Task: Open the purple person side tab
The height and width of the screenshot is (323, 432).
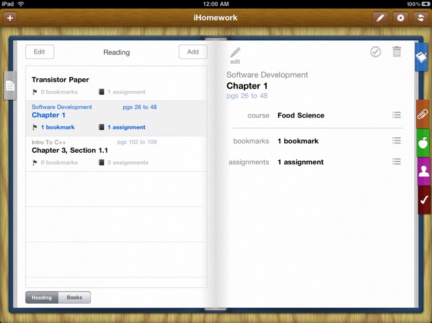Action: point(423,172)
